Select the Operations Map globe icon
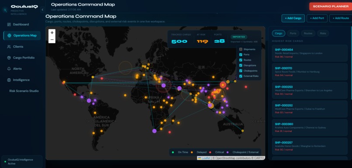The width and height of the screenshot is (352, 168). 9,35
